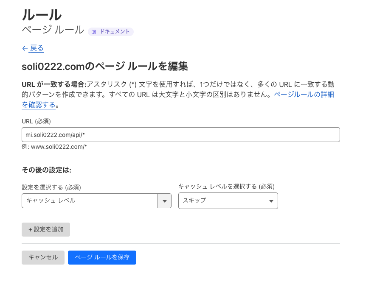The image size is (377, 290).
Task: Click the キャッシュ レベルを選択する (必須) label
Action: click(226, 186)
